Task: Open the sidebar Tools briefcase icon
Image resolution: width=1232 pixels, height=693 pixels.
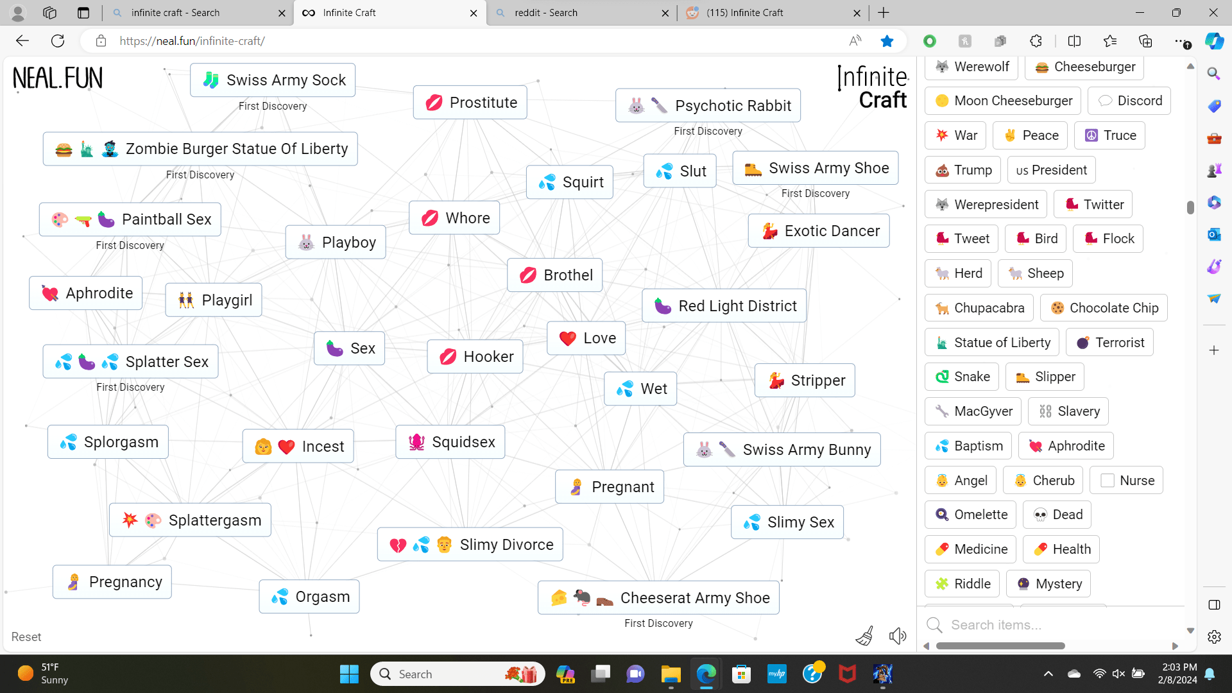Action: pos(1214,138)
